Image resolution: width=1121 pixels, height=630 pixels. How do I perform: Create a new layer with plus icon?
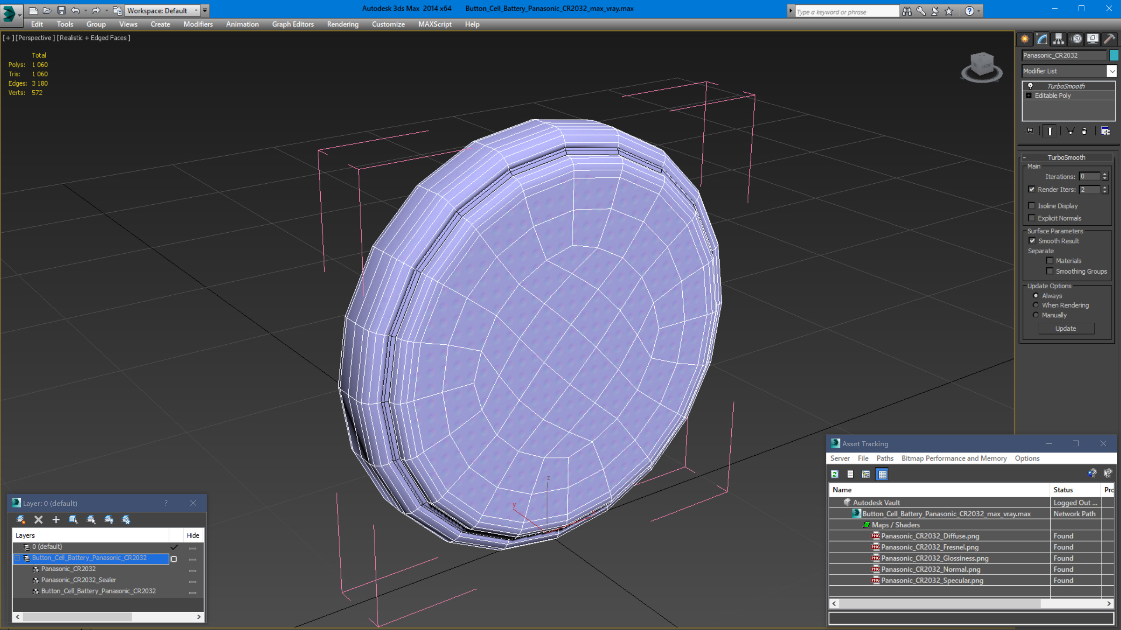tap(56, 519)
